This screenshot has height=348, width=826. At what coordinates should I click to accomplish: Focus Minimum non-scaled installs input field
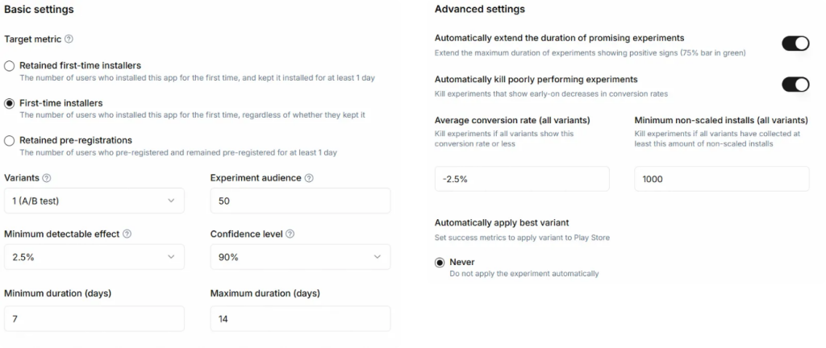721,179
